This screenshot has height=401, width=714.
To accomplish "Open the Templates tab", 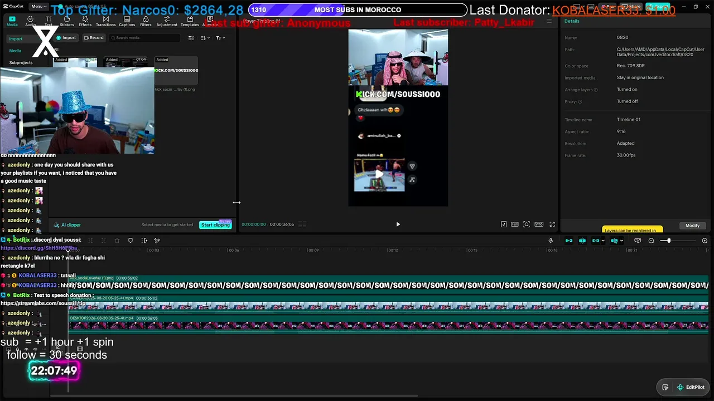I will pos(190,21).
